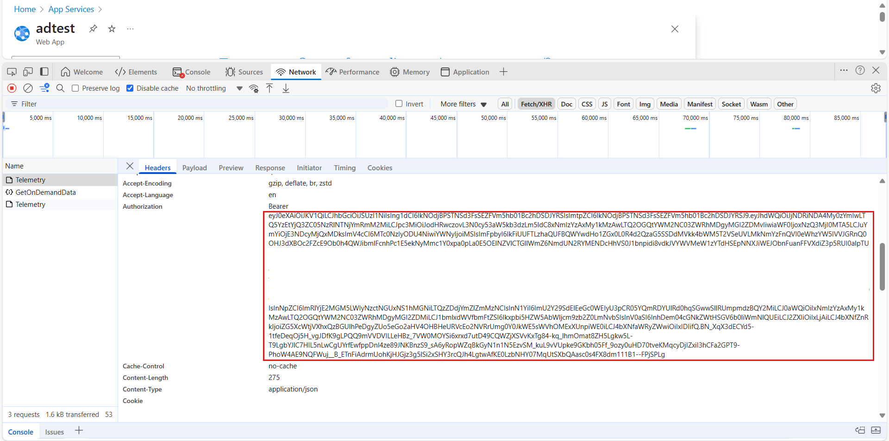Screen dimensions: 889x441
Task: Tick the Invert filter checkbox
Action: click(x=399, y=104)
